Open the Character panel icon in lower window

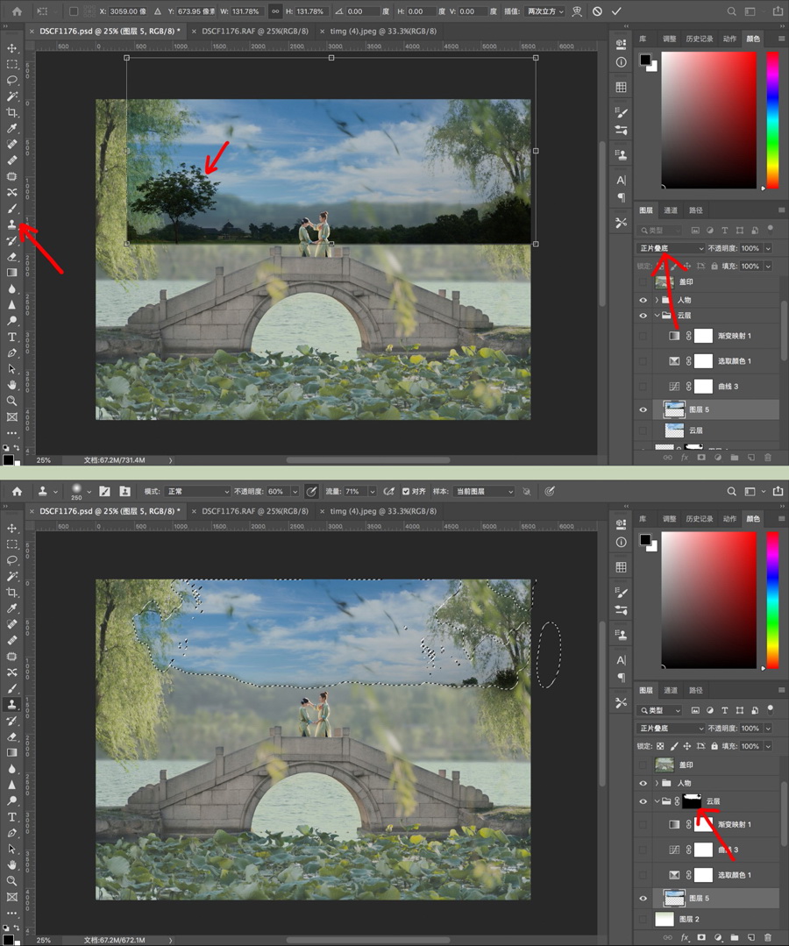click(621, 660)
